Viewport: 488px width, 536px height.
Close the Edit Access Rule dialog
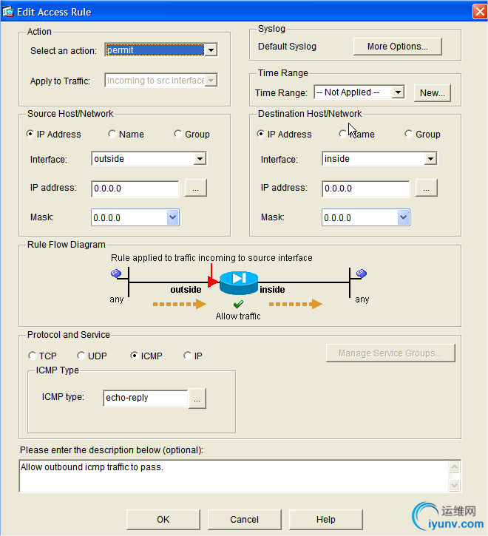tap(480, 12)
